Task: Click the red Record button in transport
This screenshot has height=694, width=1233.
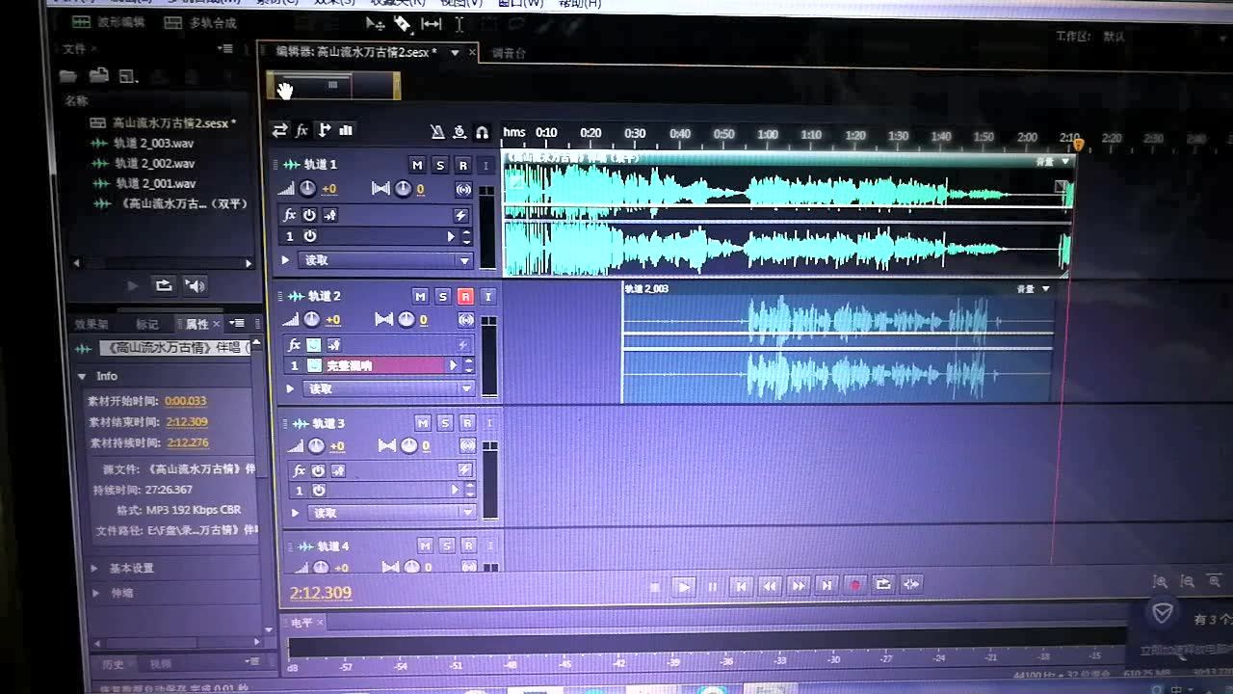Action: click(854, 585)
